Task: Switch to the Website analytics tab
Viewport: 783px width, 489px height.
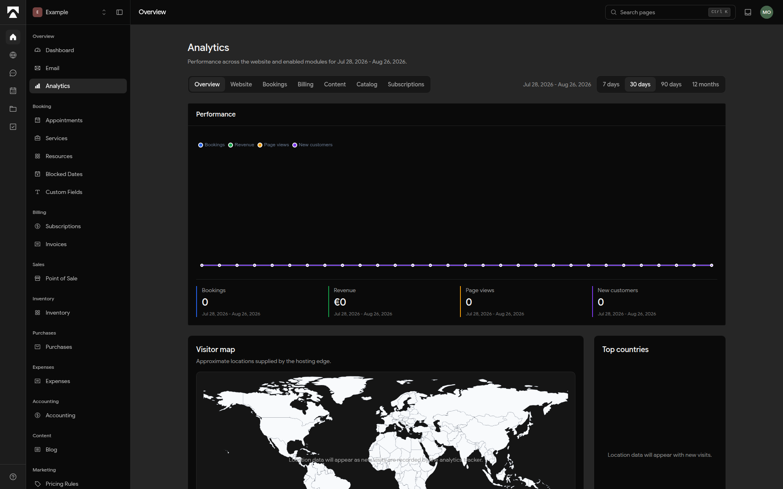Action: coord(241,84)
